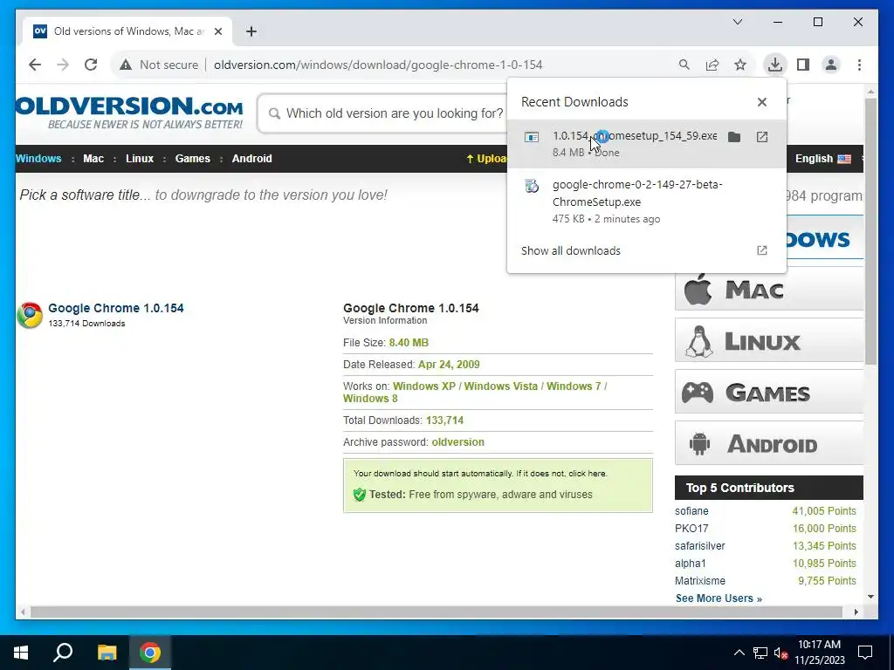Open the Chrome three-dot menu
This screenshot has width=894, height=670.
click(859, 65)
